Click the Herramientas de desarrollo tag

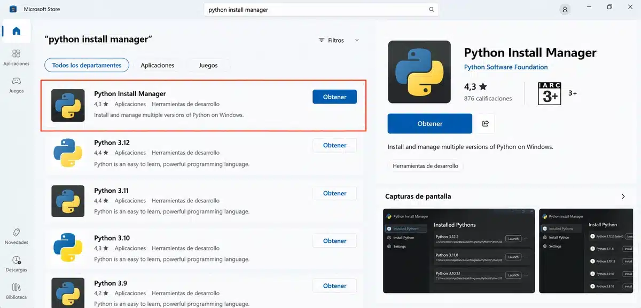coord(425,166)
